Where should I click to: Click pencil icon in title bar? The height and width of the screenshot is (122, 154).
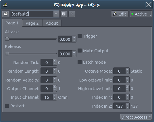point(5,5)
